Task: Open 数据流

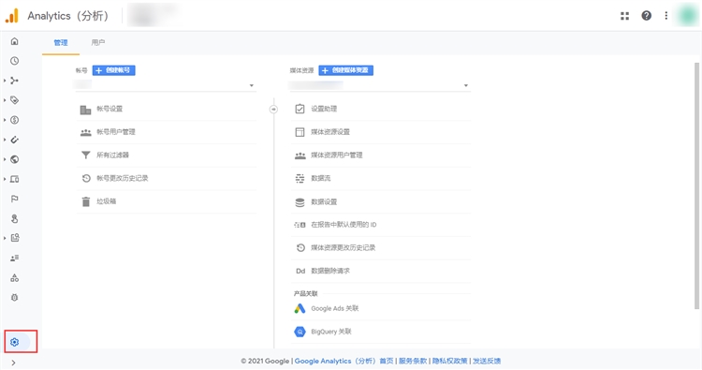Action: (x=381, y=178)
